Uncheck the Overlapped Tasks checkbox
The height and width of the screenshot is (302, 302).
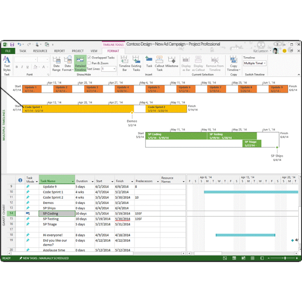point(89,58)
